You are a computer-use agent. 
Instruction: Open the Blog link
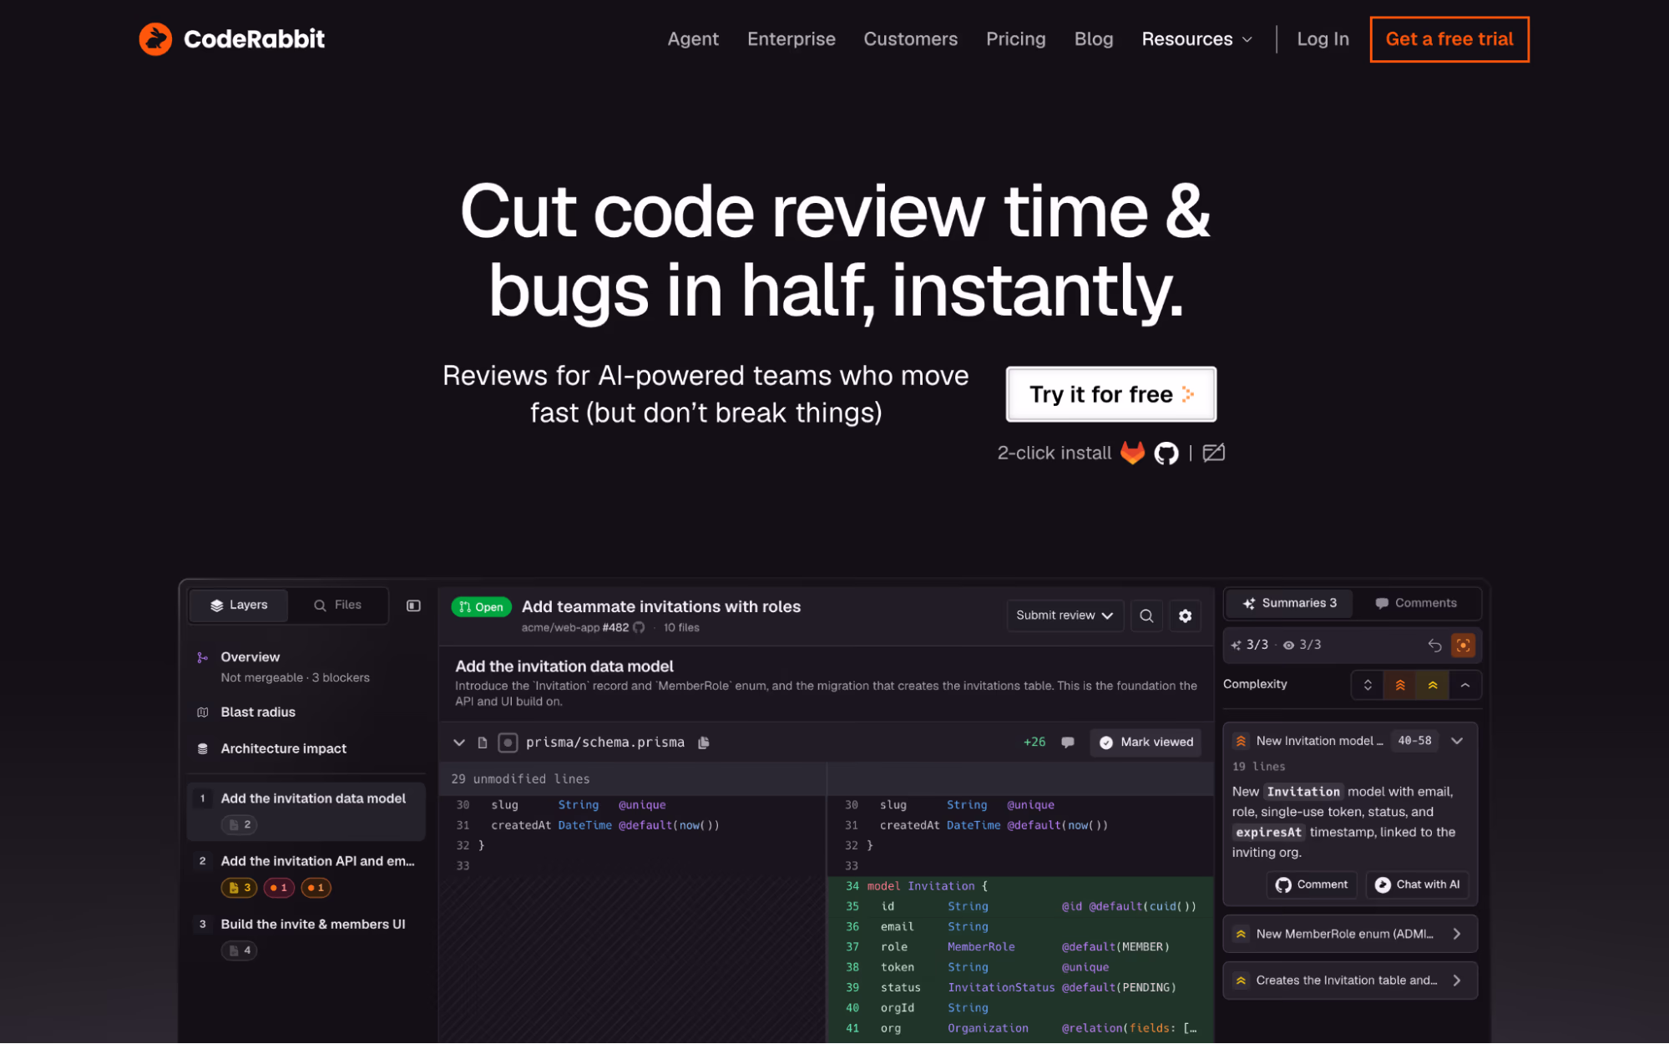1093,39
